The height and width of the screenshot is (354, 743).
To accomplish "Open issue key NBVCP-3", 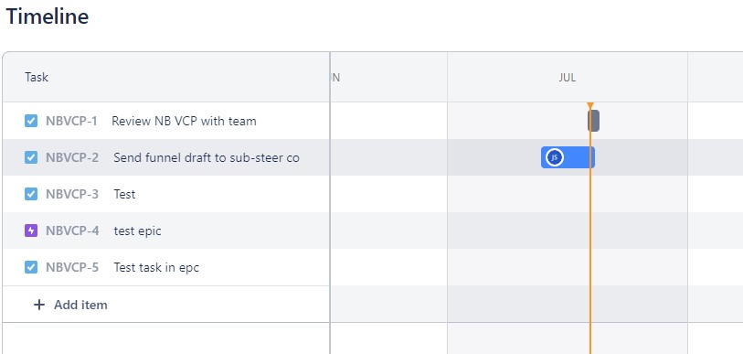I will tap(72, 194).
